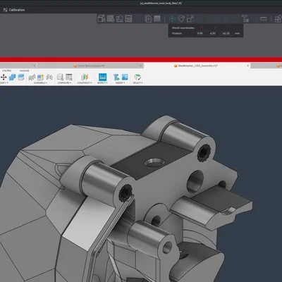
Task: Expand the Modify dropdown
Action: click(4, 83)
